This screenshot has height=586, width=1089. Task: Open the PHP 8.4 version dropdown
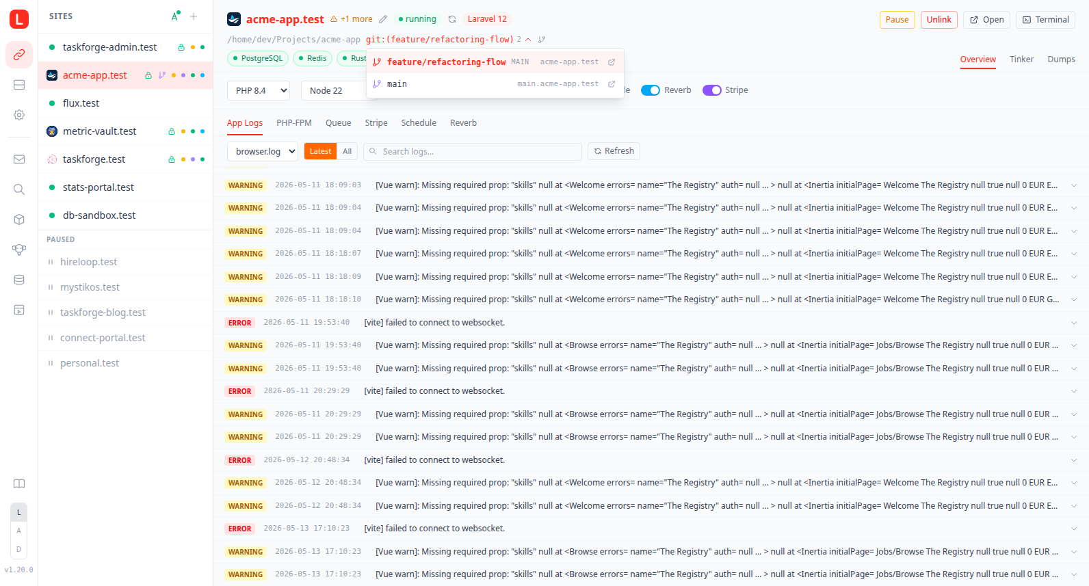pos(259,90)
